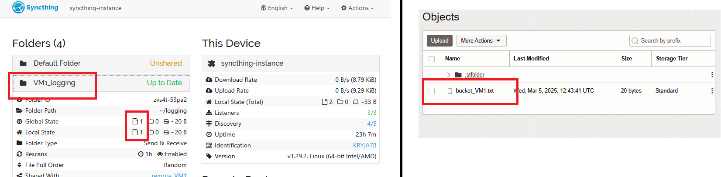
Task: Toggle the select-all objects checkbox
Action: pos(432,59)
